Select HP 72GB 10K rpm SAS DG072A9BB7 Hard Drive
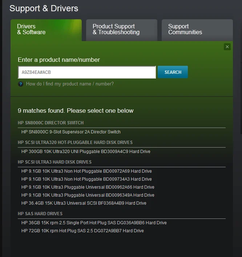Image resolution: width=242 pixels, height=257 pixels. point(82,231)
